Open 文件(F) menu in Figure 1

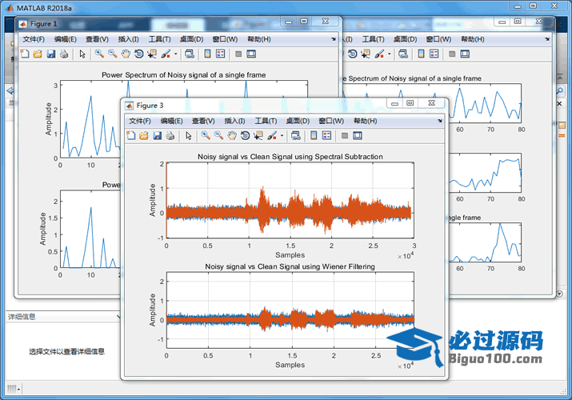pyautogui.click(x=34, y=39)
